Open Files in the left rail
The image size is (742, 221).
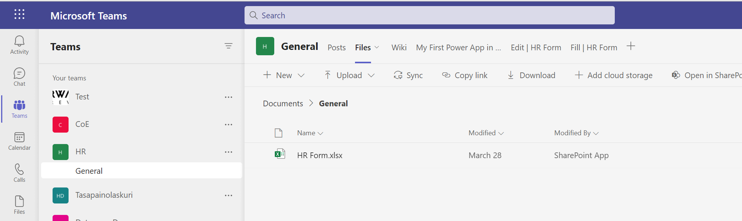pos(19,205)
